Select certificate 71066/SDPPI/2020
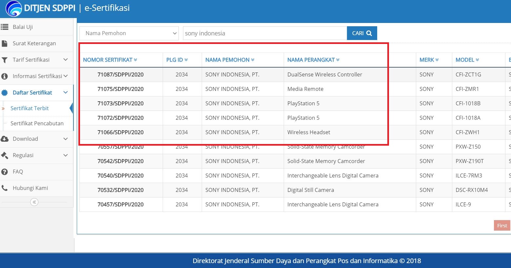The width and height of the screenshot is (511, 268). tap(120, 132)
